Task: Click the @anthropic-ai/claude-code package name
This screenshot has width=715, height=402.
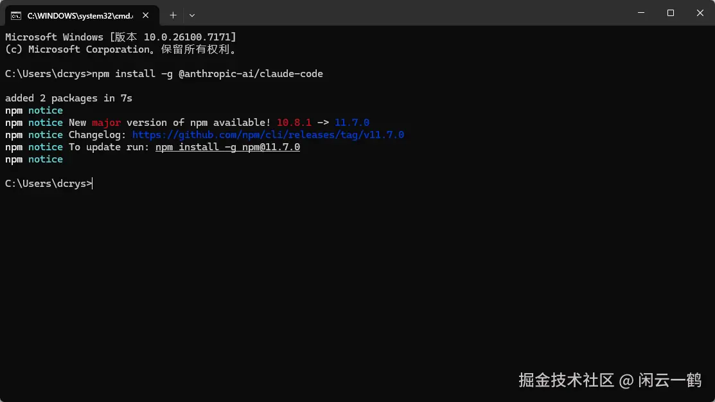Action: [251, 74]
